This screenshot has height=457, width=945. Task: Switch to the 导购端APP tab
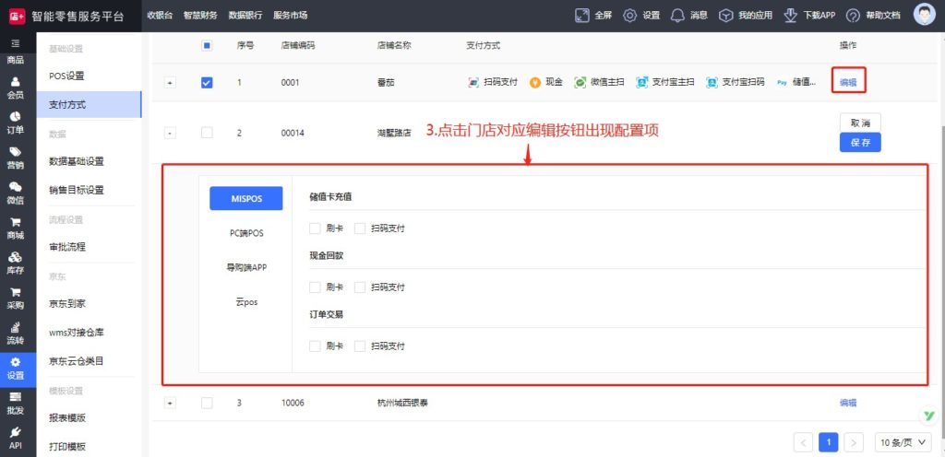pyautogui.click(x=245, y=267)
